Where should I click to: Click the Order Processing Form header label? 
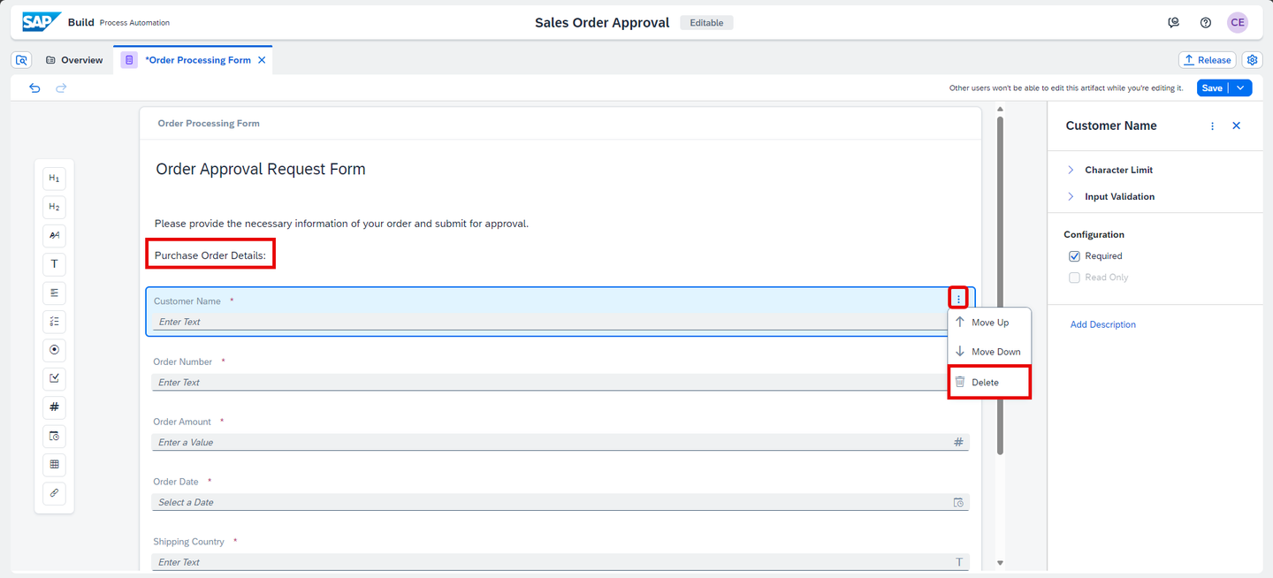209,124
